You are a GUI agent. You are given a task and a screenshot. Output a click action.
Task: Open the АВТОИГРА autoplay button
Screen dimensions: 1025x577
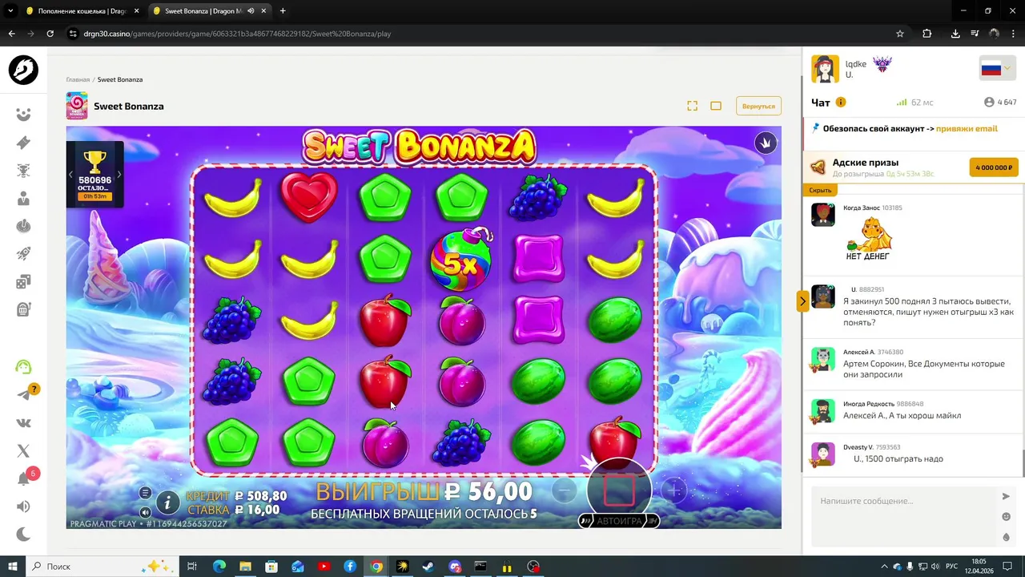(x=619, y=521)
